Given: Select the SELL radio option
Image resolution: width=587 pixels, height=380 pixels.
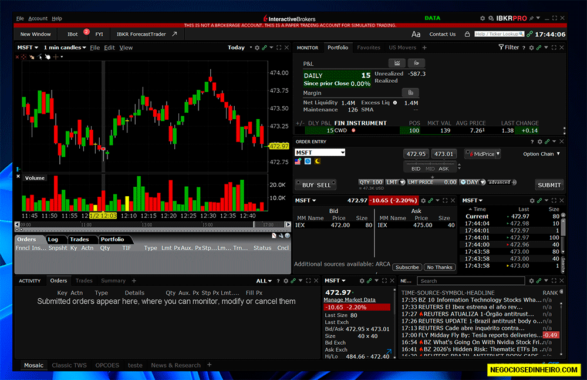Looking at the screenshot, I should (x=333, y=183).
